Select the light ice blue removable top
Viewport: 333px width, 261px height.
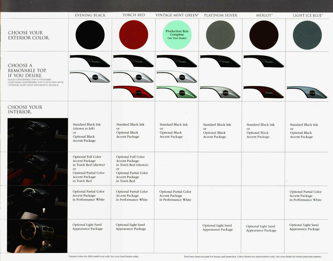307,92
